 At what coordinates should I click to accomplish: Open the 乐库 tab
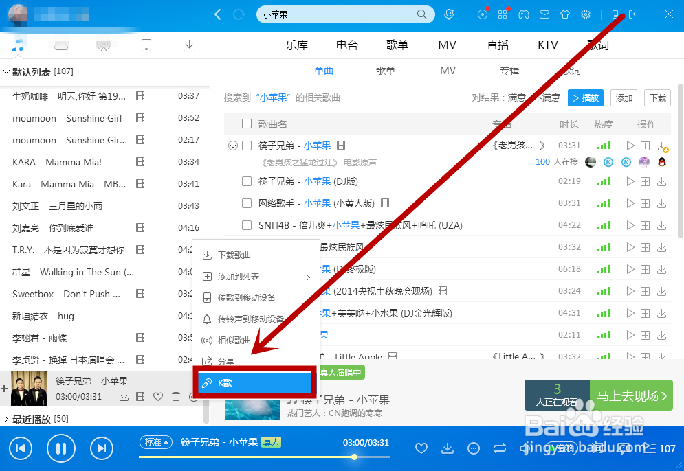(297, 45)
